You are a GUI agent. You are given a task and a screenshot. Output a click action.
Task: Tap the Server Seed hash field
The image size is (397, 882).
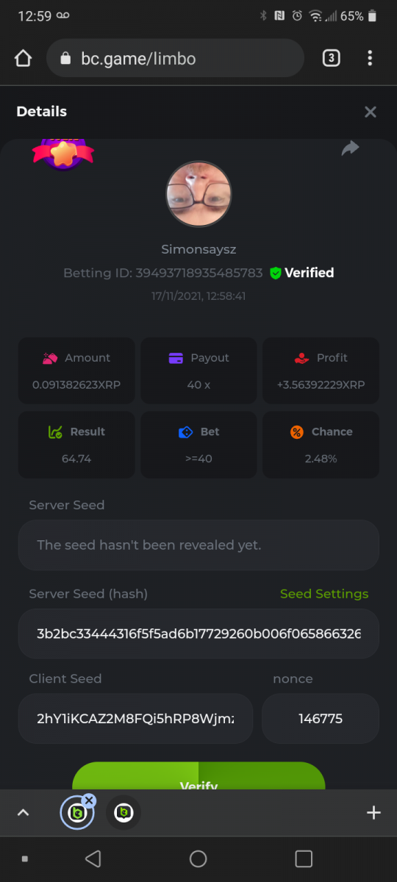click(198, 634)
